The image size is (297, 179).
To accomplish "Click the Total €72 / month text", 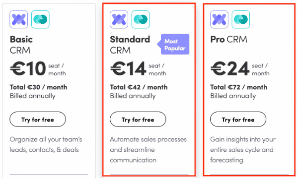I will pos(239,87).
